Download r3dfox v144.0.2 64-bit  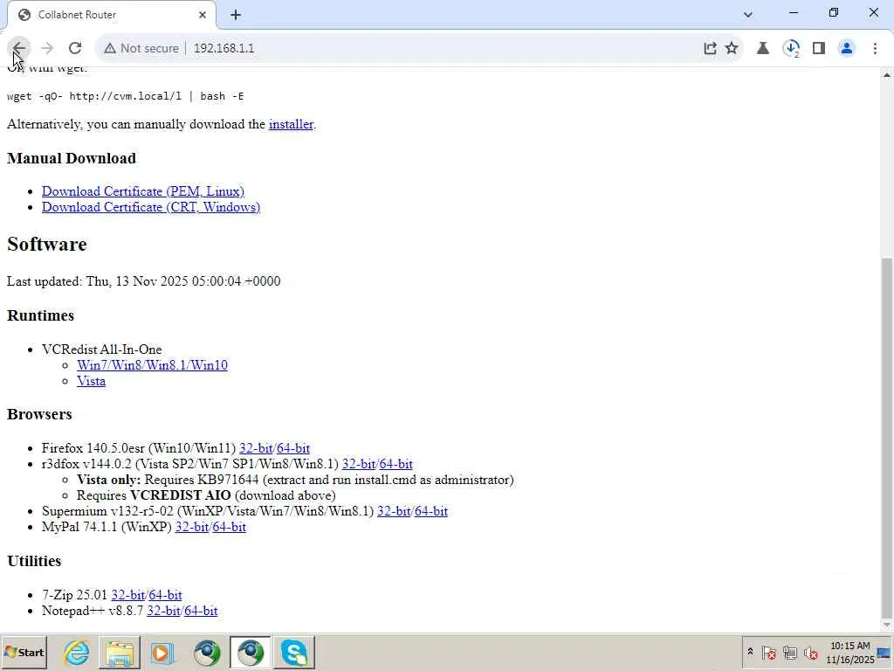click(395, 465)
